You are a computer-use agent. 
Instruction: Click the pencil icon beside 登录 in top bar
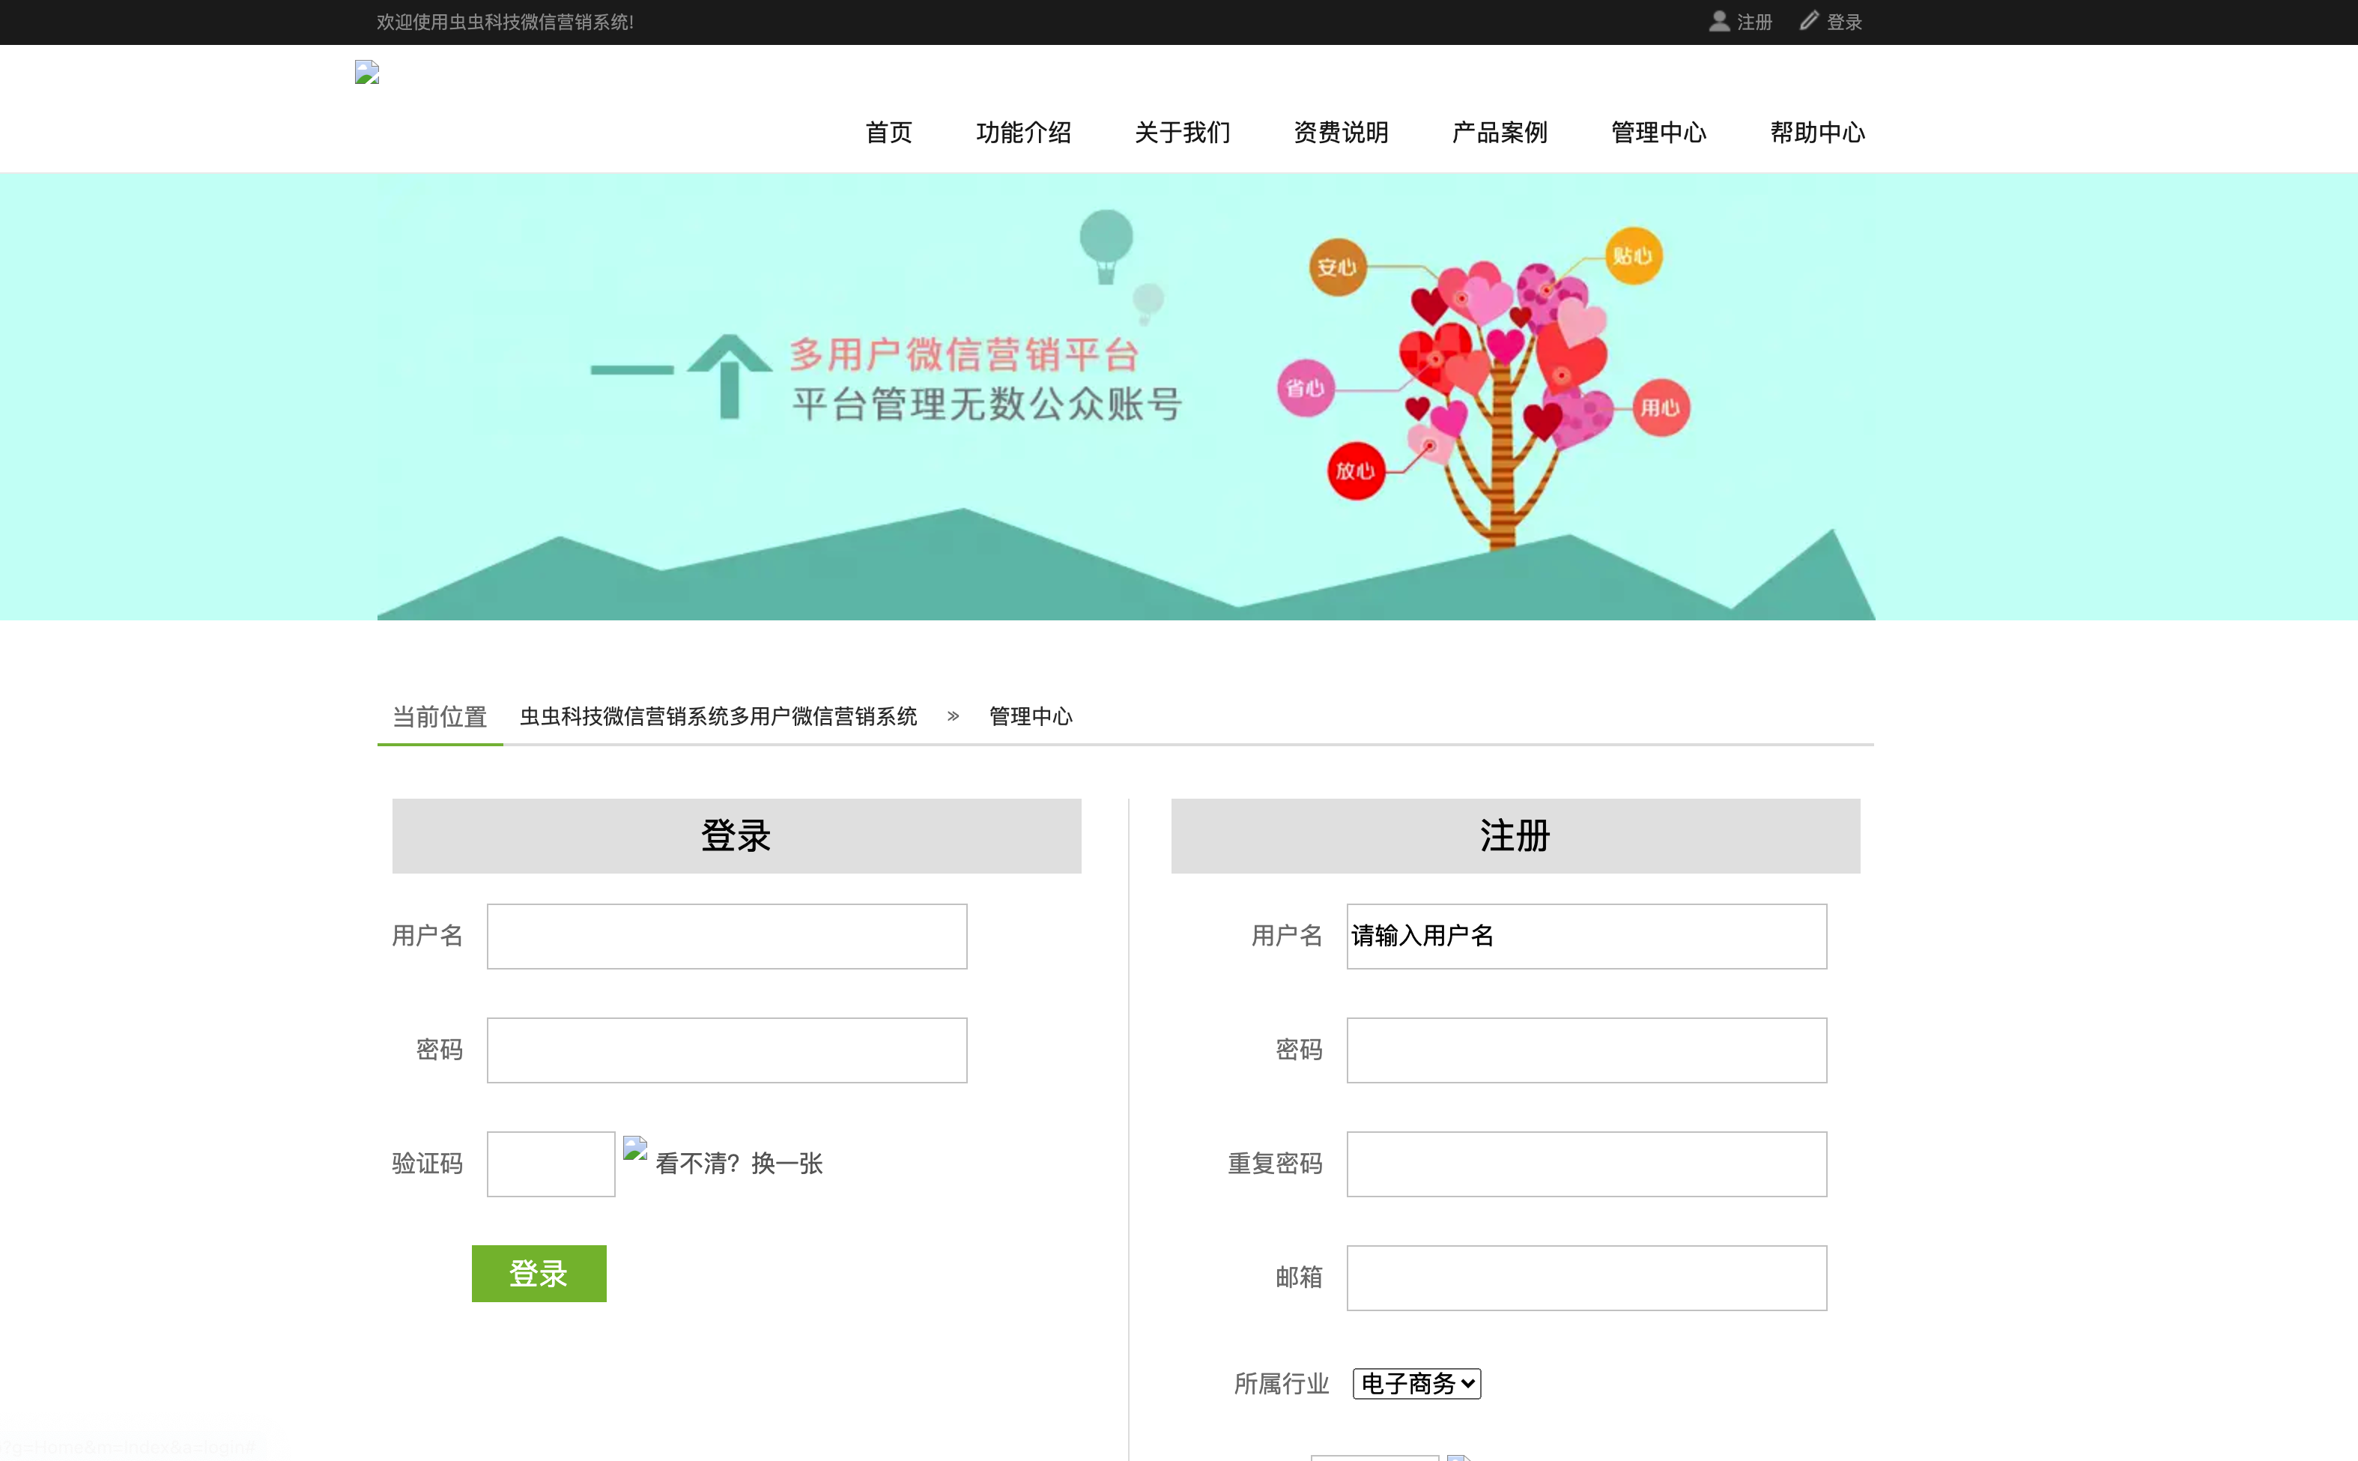[x=1807, y=20]
